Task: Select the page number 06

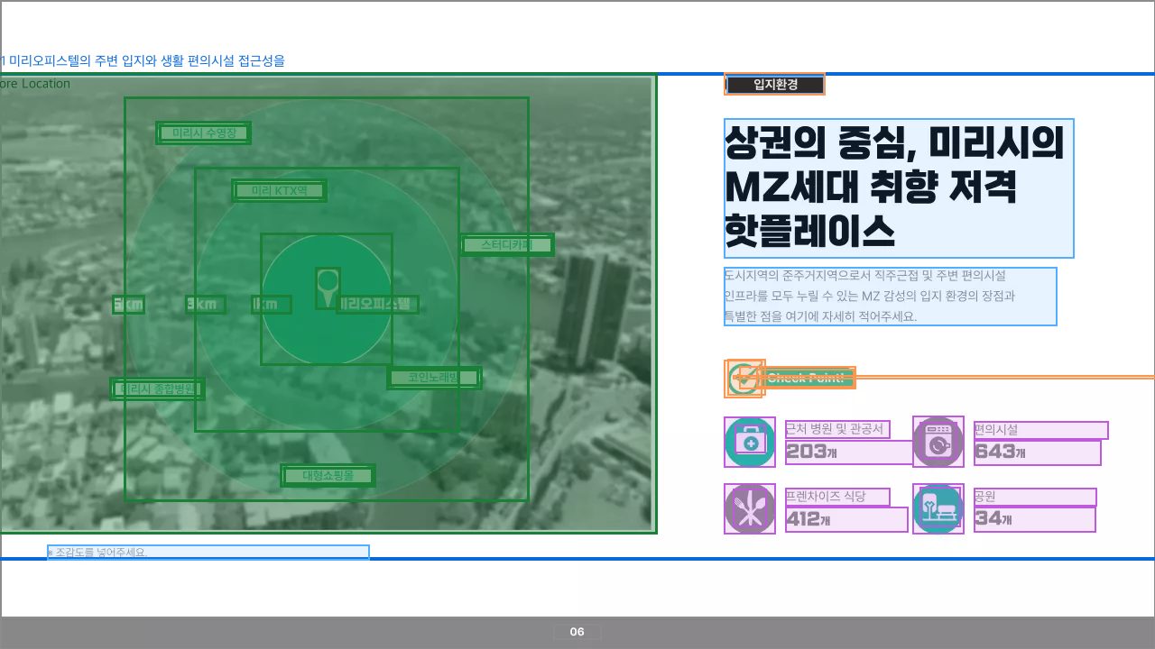Action: click(577, 632)
